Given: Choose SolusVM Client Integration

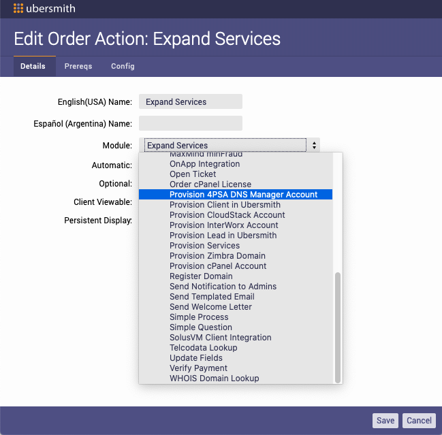Looking at the screenshot, I should coord(236,337).
